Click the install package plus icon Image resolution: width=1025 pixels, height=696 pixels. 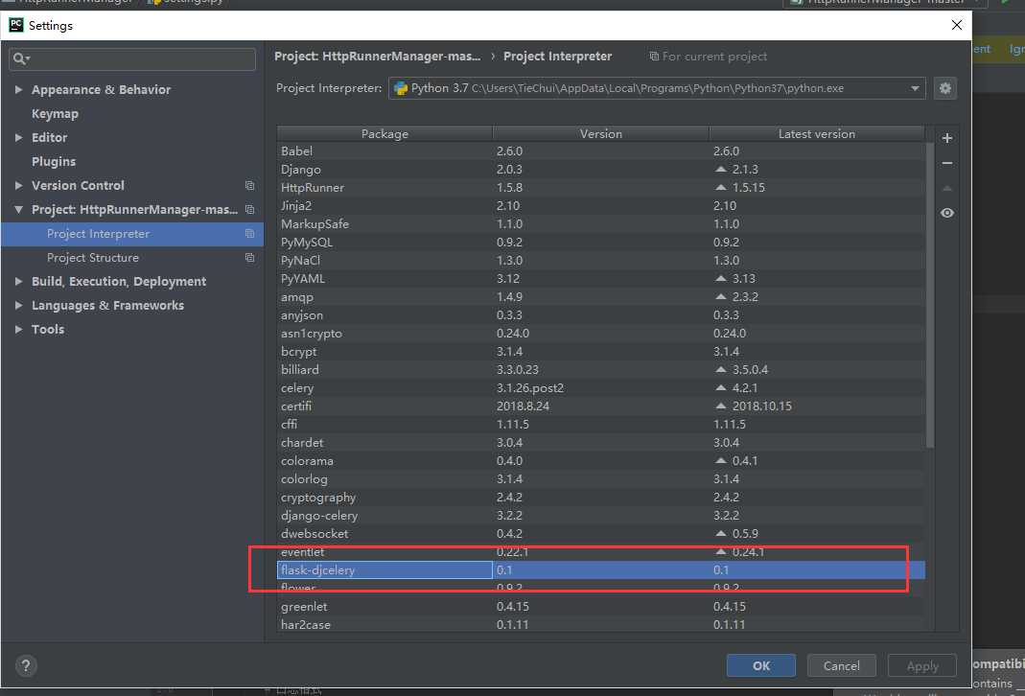tap(946, 138)
